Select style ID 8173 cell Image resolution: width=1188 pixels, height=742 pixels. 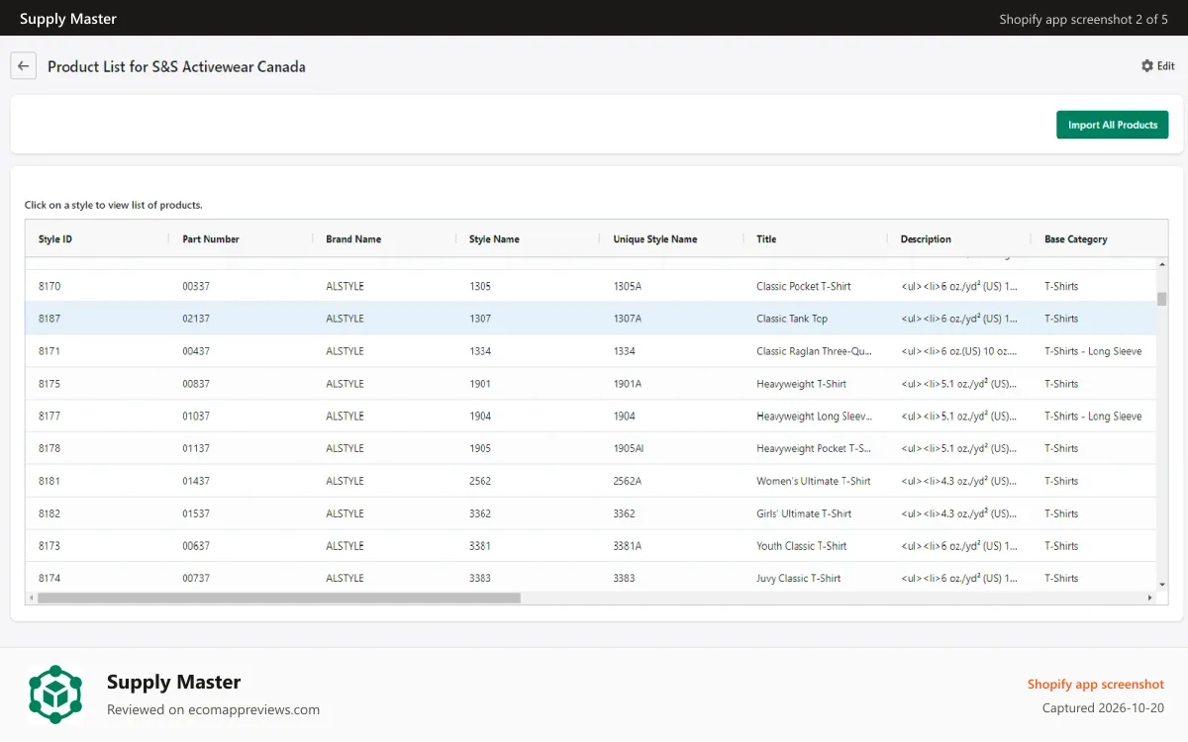[49, 546]
